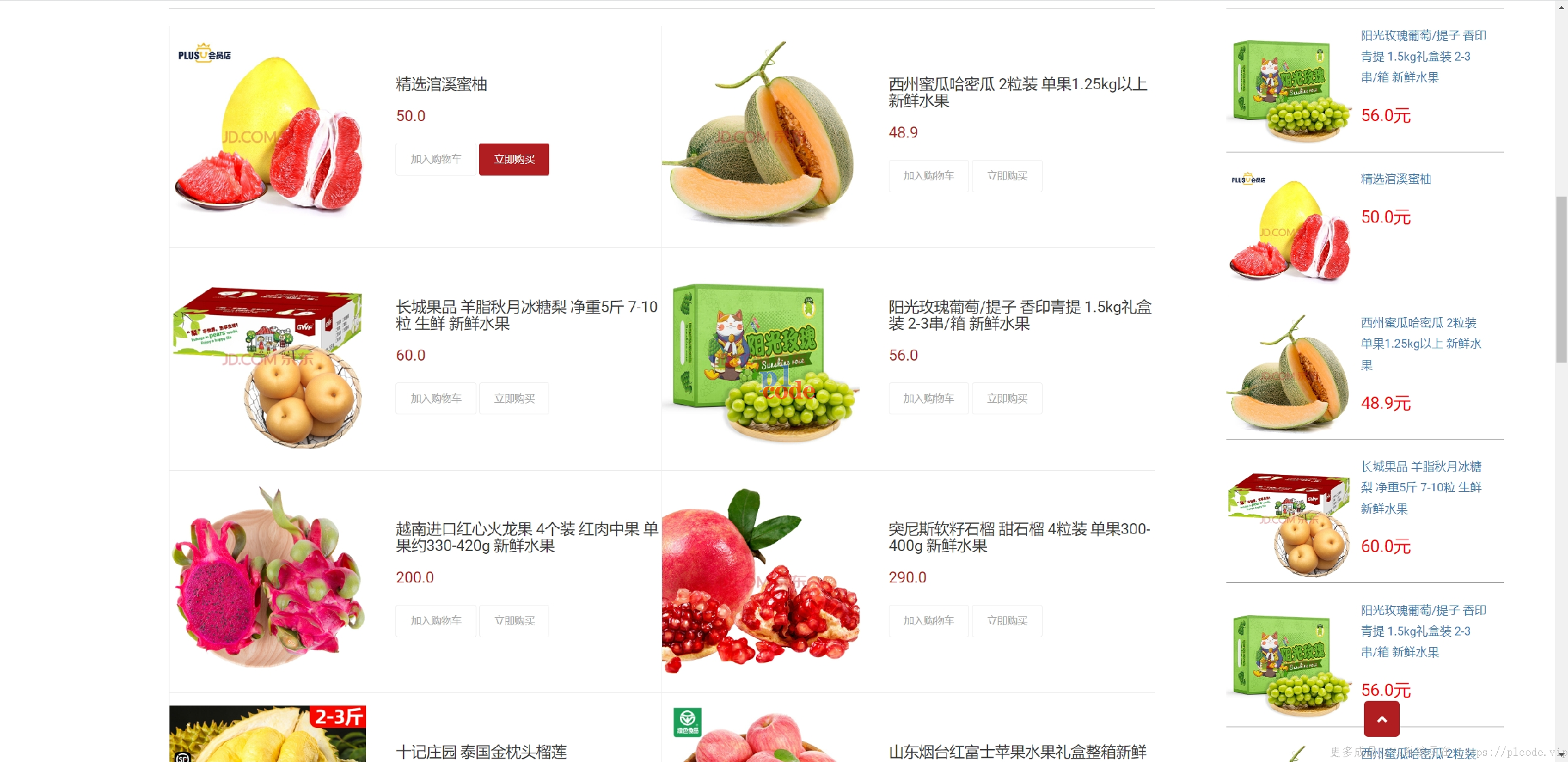This screenshot has height=762, width=1568.
Task: Click the 2-3斤 red tag on durian image
Action: click(x=338, y=716)
